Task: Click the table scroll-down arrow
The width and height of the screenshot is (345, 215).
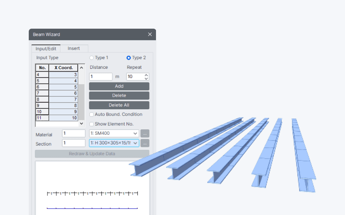Action: click(x=82, y=124)
